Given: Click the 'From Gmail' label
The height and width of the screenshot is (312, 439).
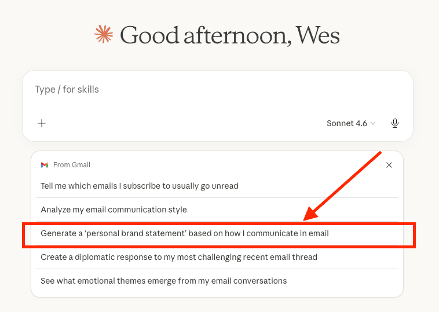Looking at the screenshot, I should [72, 165].
